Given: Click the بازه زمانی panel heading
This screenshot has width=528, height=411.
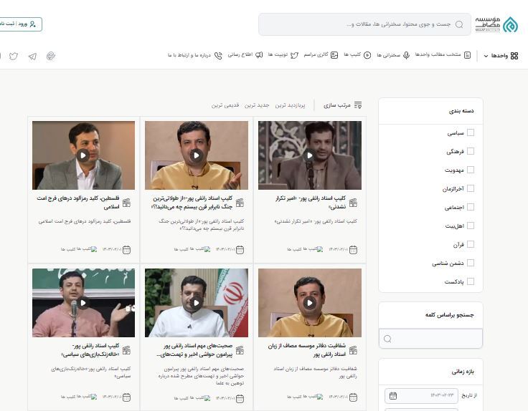Looking at the screenshot, I should pyautogui.click(x=463, y=372).
